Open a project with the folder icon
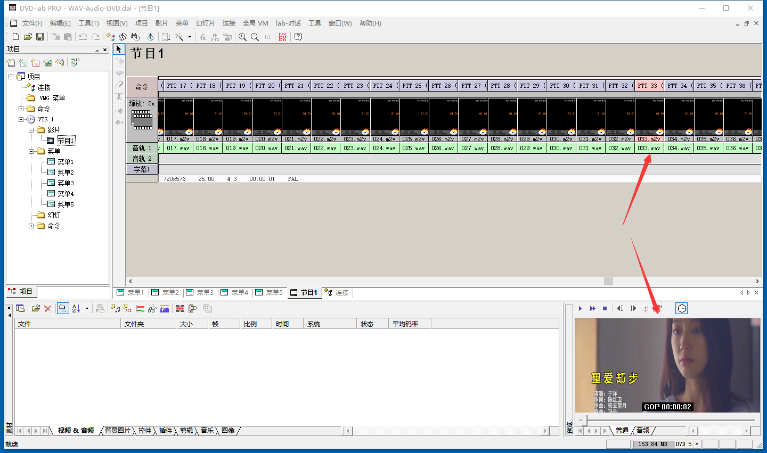767x453 pixels. point(28,37)
